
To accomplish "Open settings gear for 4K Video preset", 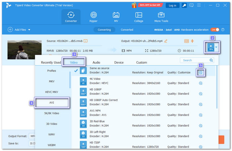I will pos(201,83).
